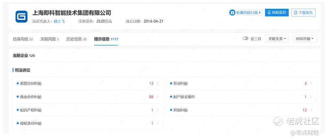Expand the 劳动纠纷 row chevron
325x140 pixels.
pos(311,83)
